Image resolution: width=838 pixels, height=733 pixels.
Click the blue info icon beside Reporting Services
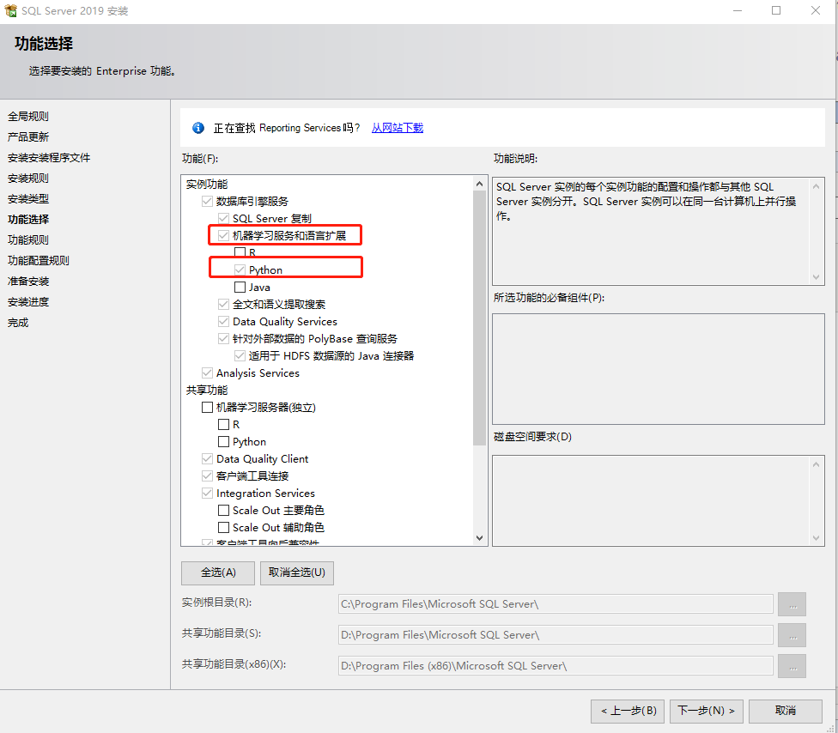pos(198,128)
